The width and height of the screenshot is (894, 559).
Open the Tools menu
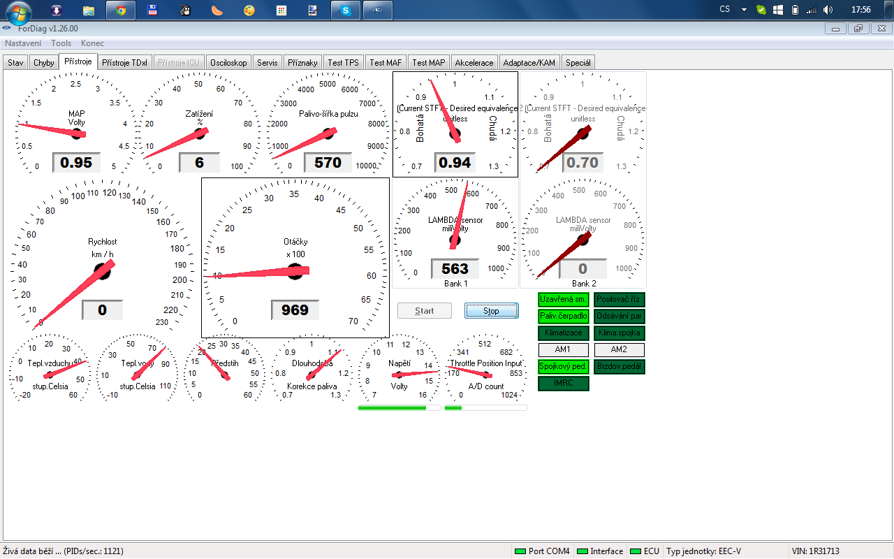point(61,43)
